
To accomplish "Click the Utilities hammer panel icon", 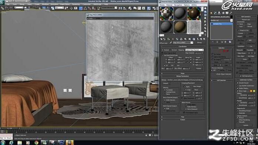I will (231, 13).
